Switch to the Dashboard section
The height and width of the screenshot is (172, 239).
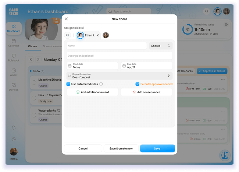coord(14,28)
